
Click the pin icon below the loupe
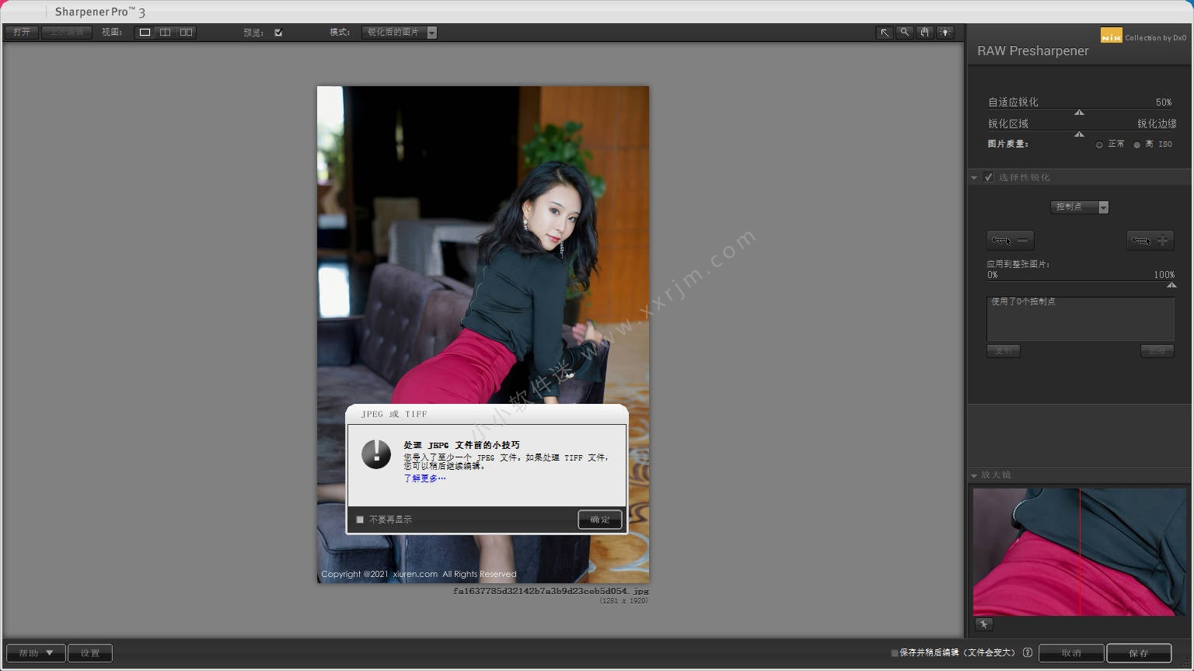pos(984,624)
